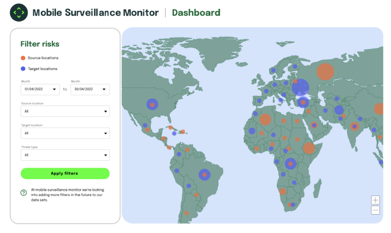The image size is (391, 233).
Task: Expand the Threat type dropdown
Action: point(65,155)
